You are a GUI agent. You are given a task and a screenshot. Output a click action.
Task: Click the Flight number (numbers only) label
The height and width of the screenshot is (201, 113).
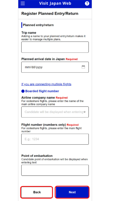[x=44, y=125]
